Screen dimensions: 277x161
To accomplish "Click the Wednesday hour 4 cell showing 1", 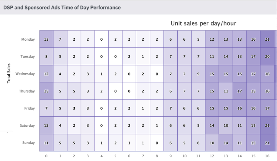I will (x=101, y=74).
